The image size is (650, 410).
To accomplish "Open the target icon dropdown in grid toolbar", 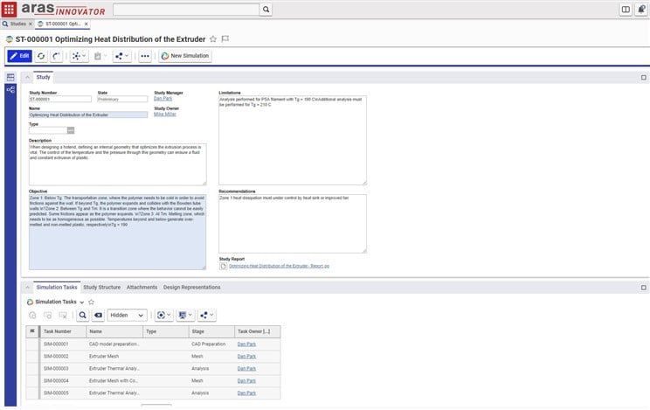I will pyautogui.click(x=164, y=316).
